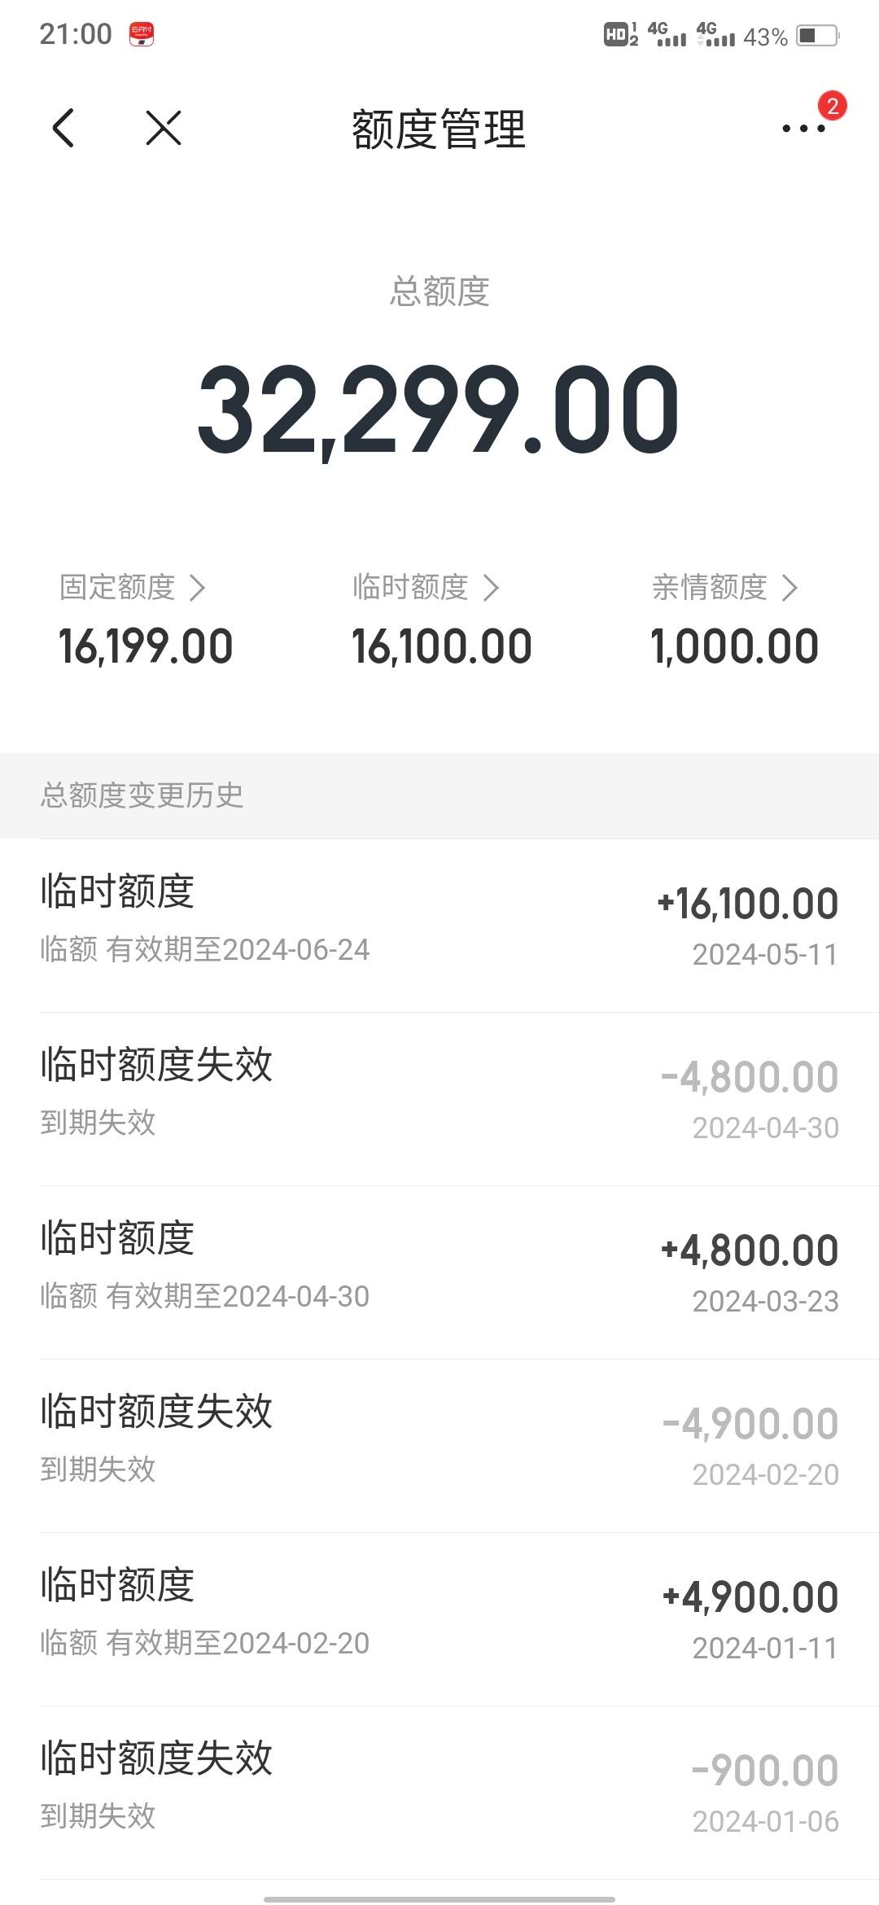The height and width of the screenshot is (1905, 879).
Task: Tap the red notification badge showing 2
Action: [x=832, y=106]
